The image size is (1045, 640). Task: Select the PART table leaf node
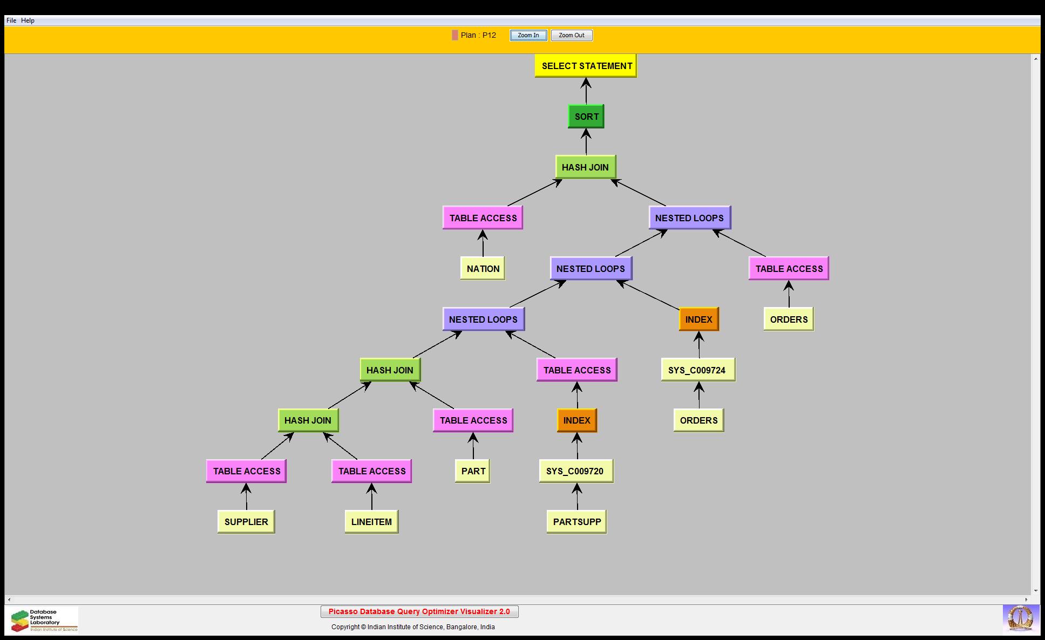[x=473, y=471]
